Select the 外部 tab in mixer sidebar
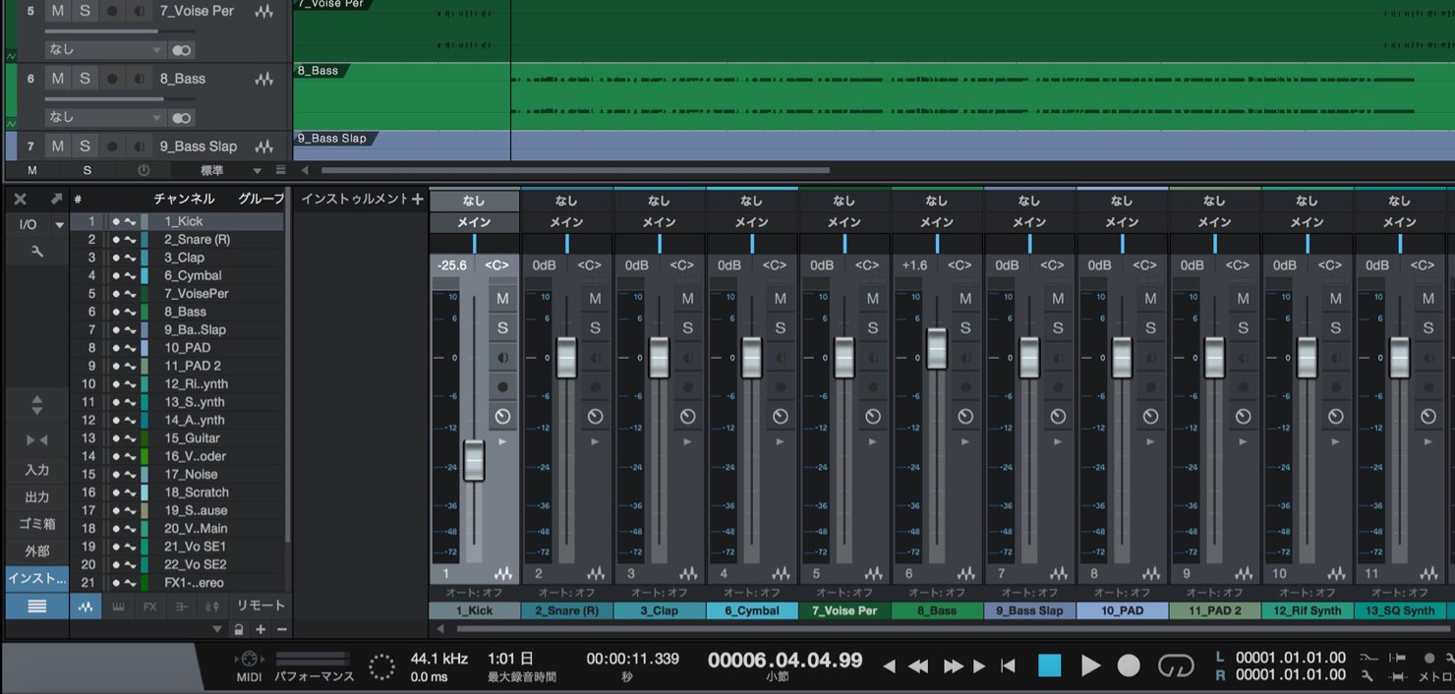1455x694 pixels. pyautogui.click(x=37, y=551)
